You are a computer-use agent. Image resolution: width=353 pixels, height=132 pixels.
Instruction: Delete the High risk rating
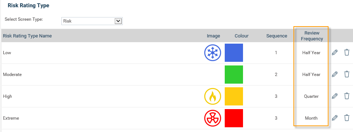click(x=347, y=96)
